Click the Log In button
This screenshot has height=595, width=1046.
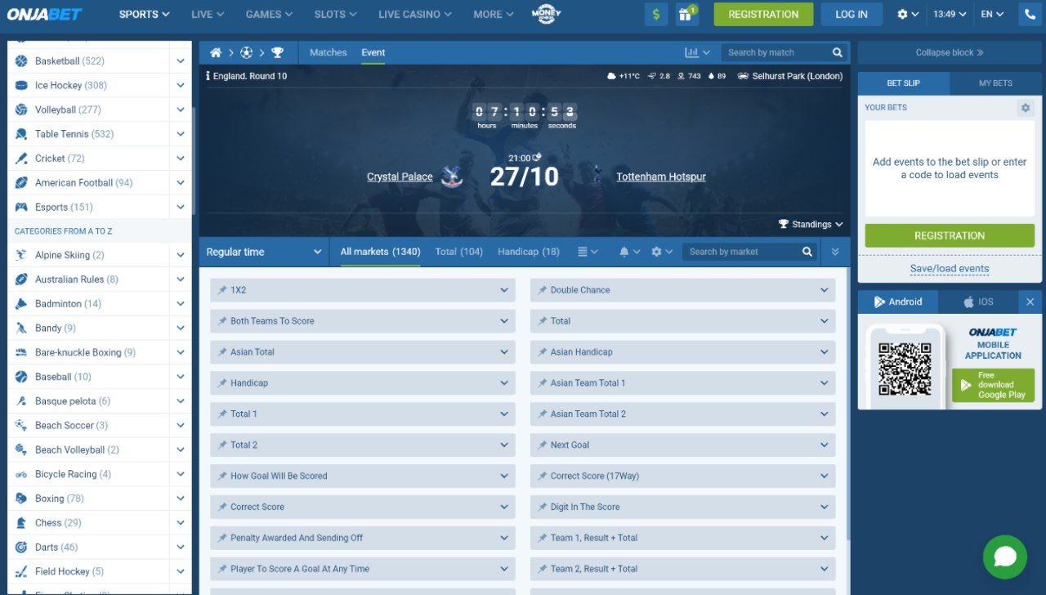click(851, 15)
